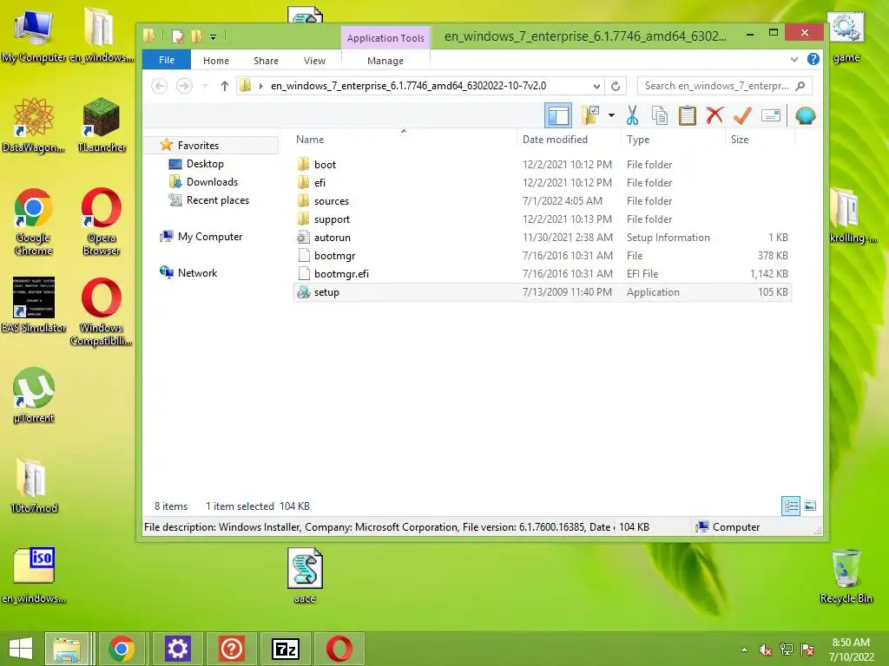889x666 pixels.
Task: Click the orange checkmark Properties icon
Action: tap(742, 115)
